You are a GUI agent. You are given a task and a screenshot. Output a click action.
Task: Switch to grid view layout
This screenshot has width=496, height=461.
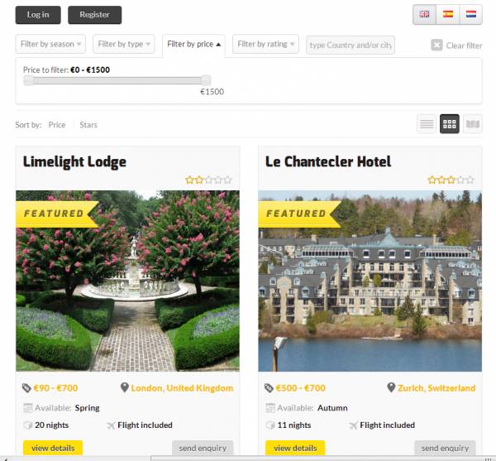(x=450, y=124)
